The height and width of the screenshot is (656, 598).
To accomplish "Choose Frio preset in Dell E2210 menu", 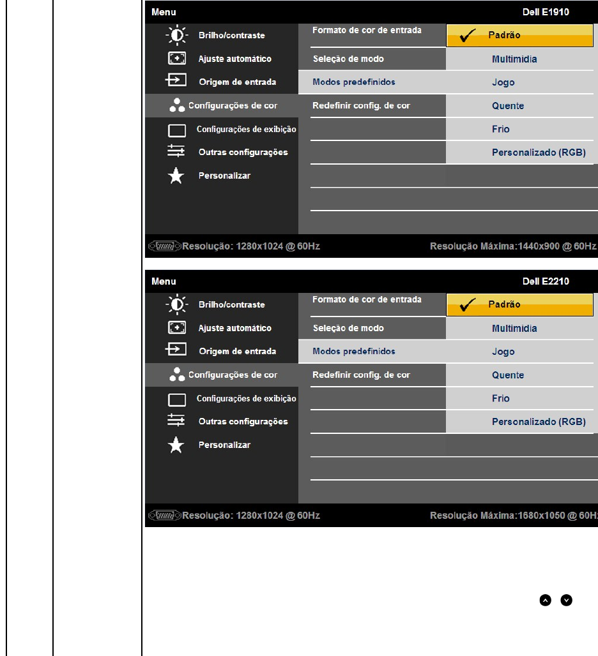I will (x=519, y=399).
